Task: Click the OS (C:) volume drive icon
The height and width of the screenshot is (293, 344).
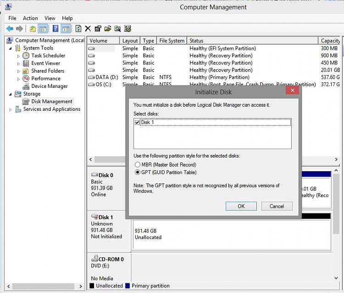Action: click(x=91, y=85)
